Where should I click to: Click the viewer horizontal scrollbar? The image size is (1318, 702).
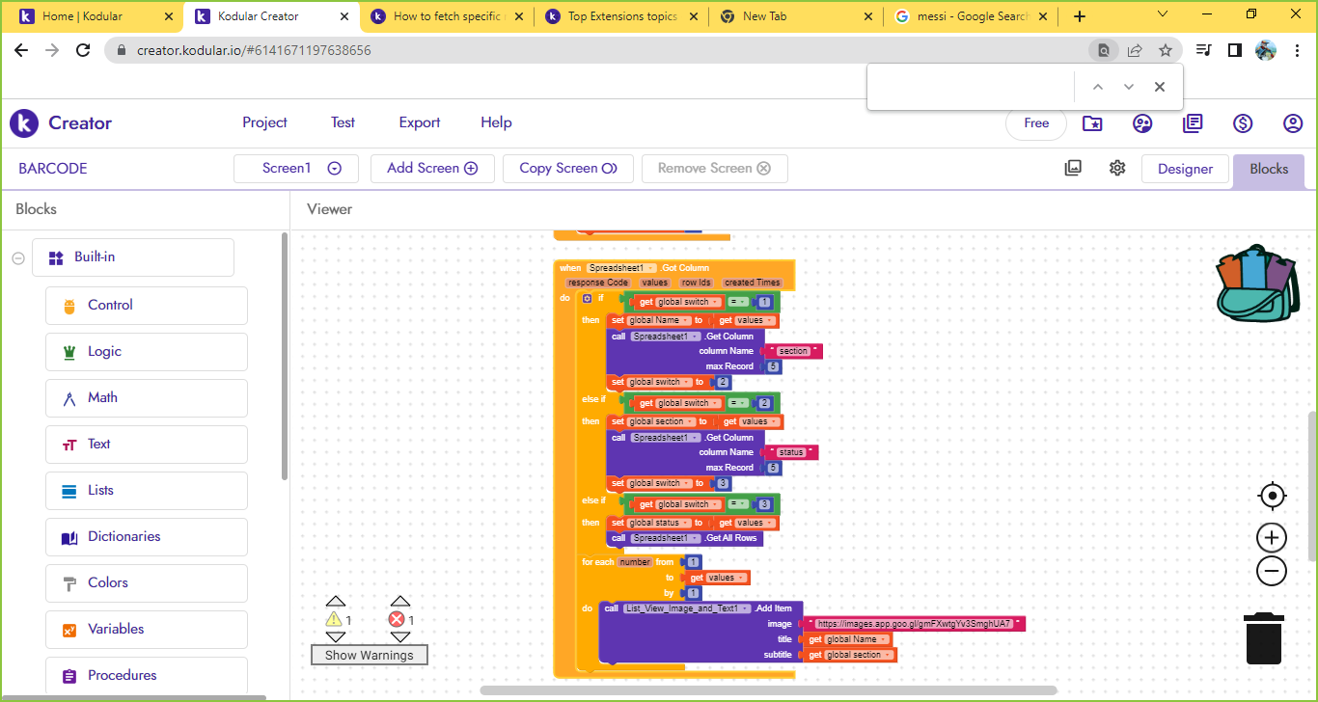(768, 690)
